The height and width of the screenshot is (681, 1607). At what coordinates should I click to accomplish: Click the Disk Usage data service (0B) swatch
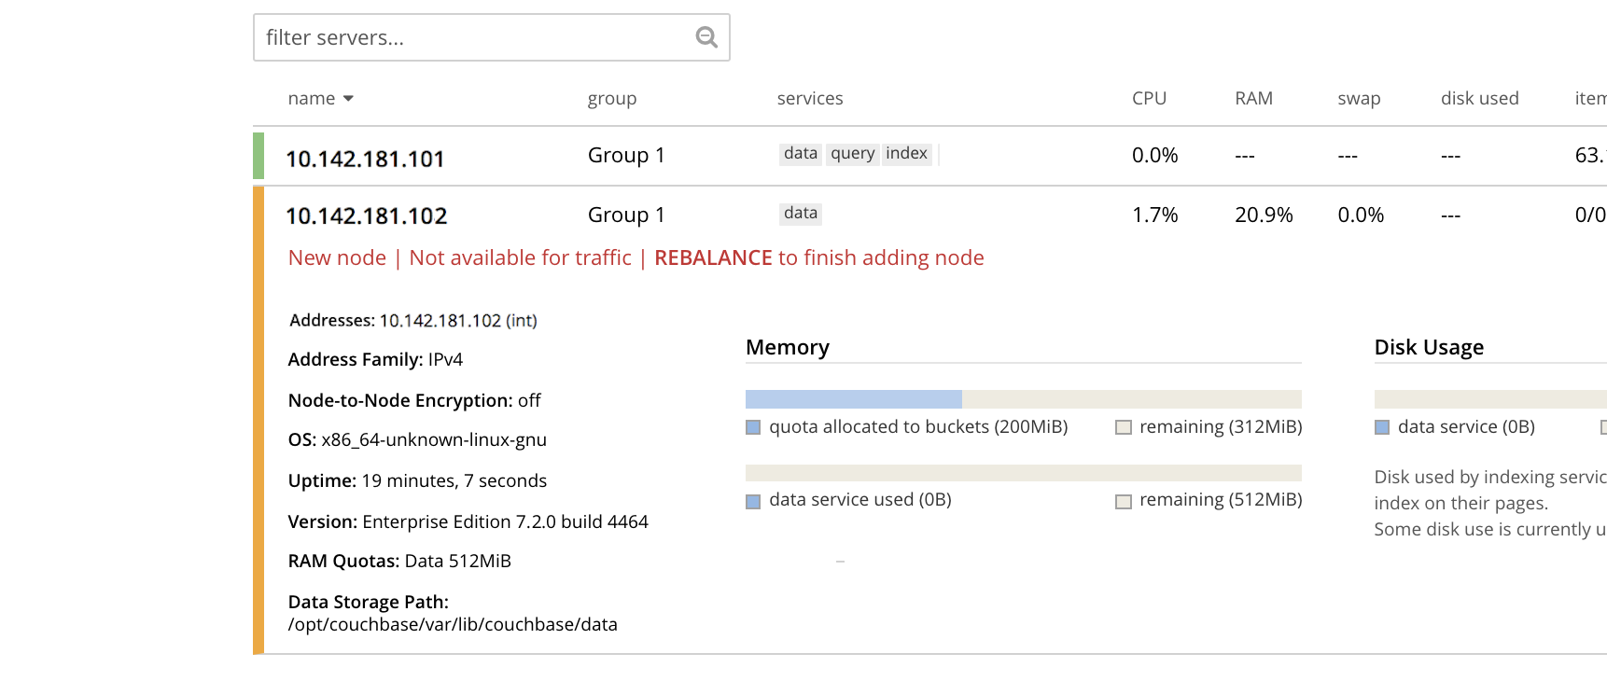[1382, 427]
